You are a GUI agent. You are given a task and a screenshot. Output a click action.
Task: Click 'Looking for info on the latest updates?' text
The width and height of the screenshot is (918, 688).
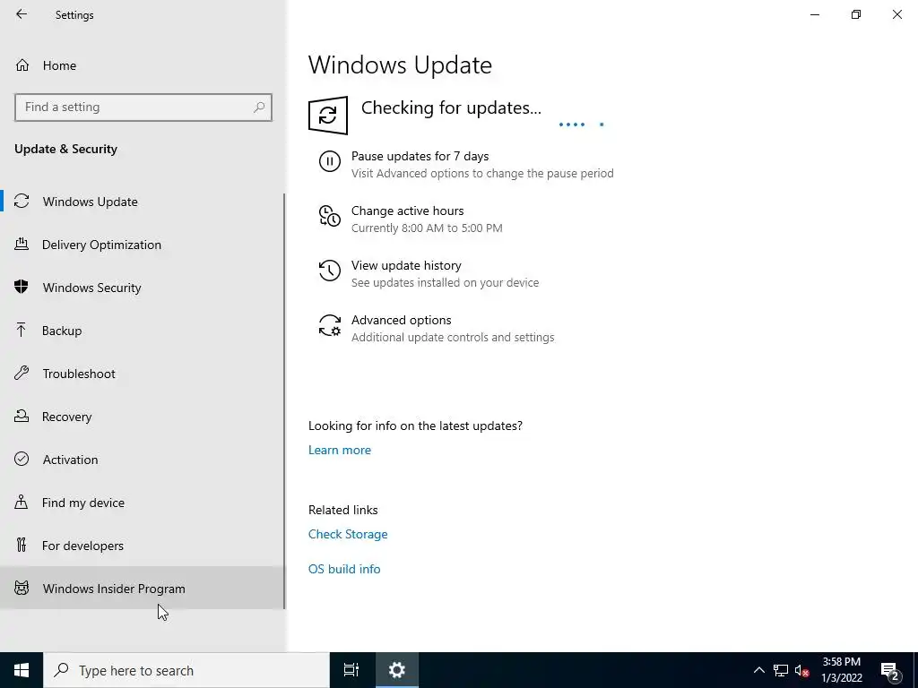point(415,426)
